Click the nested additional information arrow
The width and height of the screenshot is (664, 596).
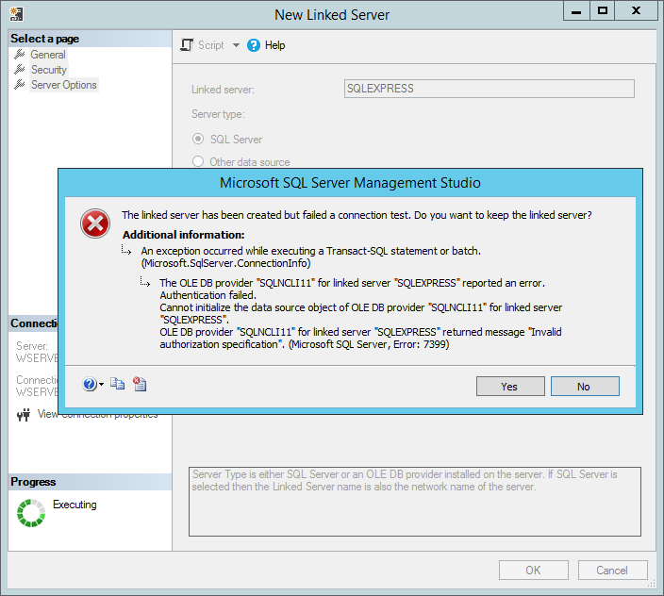tap(145, 281)
